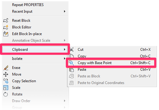Click the Reset Block icon
The width and height of the screenshot is (159, 110).
coord(6,20)
